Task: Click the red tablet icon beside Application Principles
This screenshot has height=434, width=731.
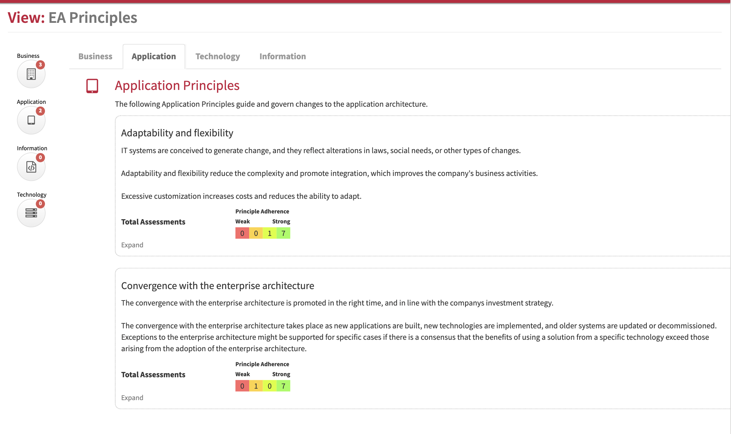Action: [92, 86]
